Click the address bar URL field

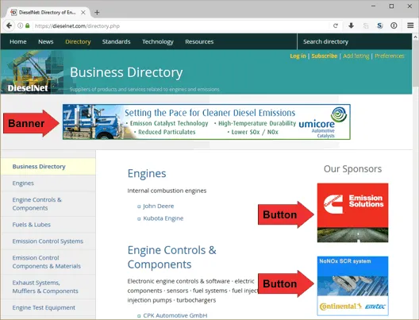coord(182,26)
